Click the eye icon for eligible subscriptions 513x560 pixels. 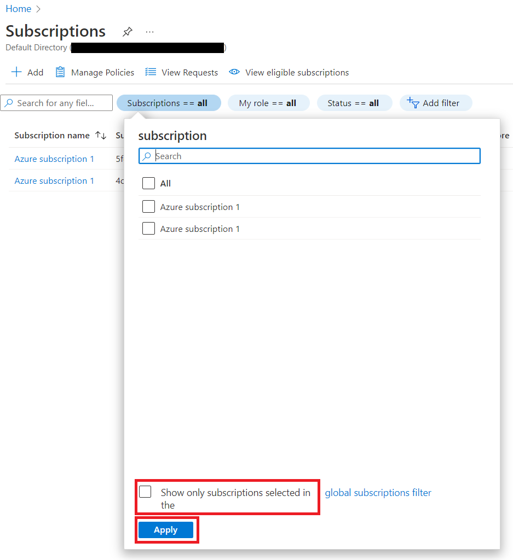click(234, 72)
